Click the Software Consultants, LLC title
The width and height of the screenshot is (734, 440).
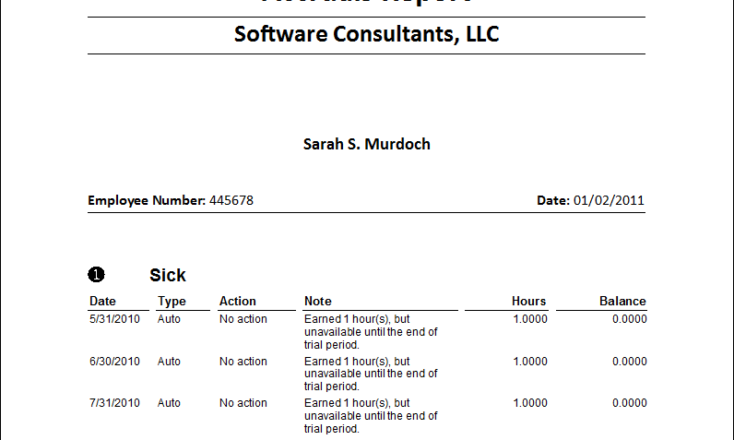tap(366, 34)
